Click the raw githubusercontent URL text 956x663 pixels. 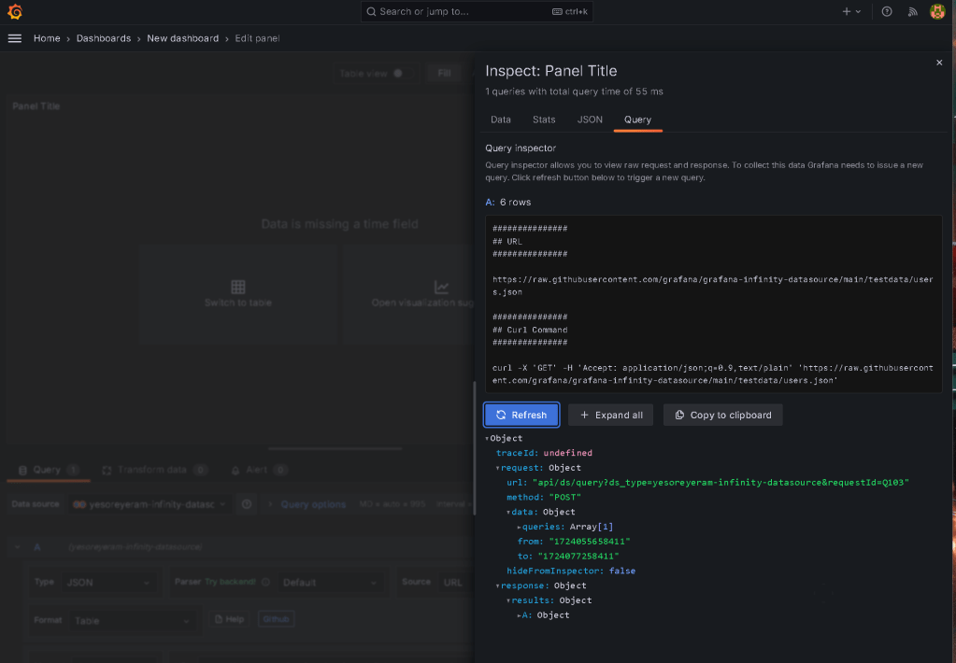point(713,286)
